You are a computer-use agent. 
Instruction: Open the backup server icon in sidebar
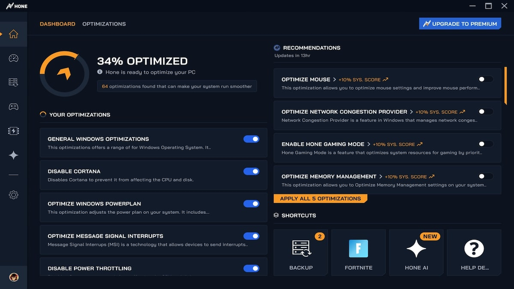click(x=13, y=82)
